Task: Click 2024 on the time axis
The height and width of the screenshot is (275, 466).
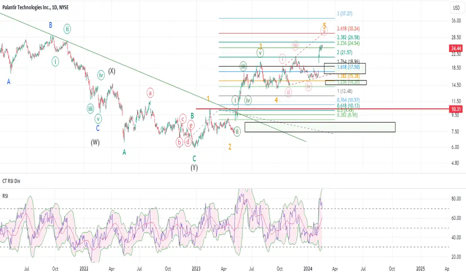Action: pos(308,269)
